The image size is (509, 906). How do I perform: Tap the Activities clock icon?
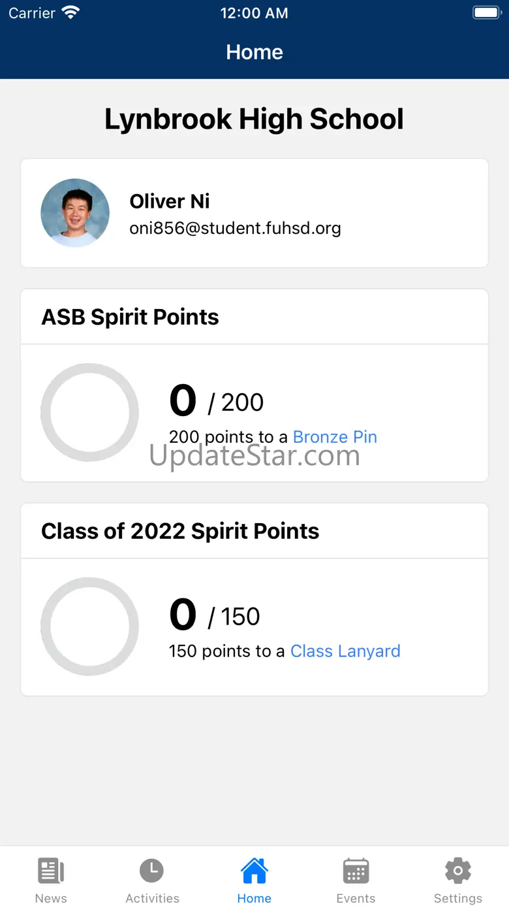(152, 871)
